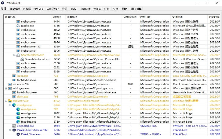Viewport: 222px width, 139px height.
Task: Click the Edge icon of msedge.exe PID 2304
Action: [x=14, y=105]
